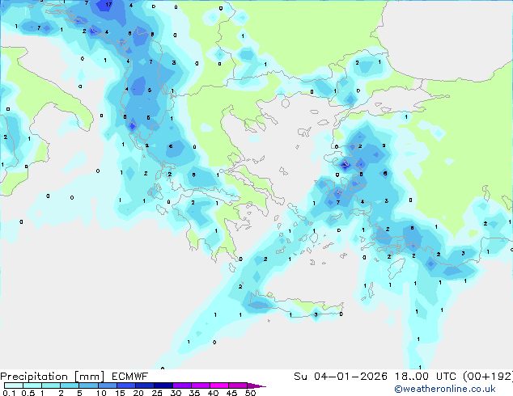This screenshot has width=513, height=396.
Task: Choose the 2–5 mm legend color box
Action: pos(70,385)
